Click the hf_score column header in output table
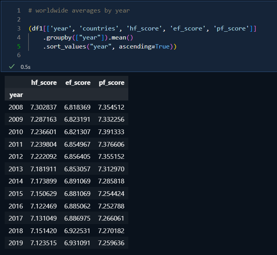 coord(44,83)
